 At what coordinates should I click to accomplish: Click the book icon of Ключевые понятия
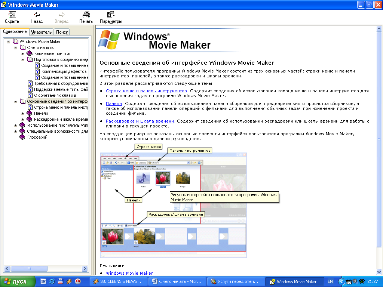click(30, 53)
